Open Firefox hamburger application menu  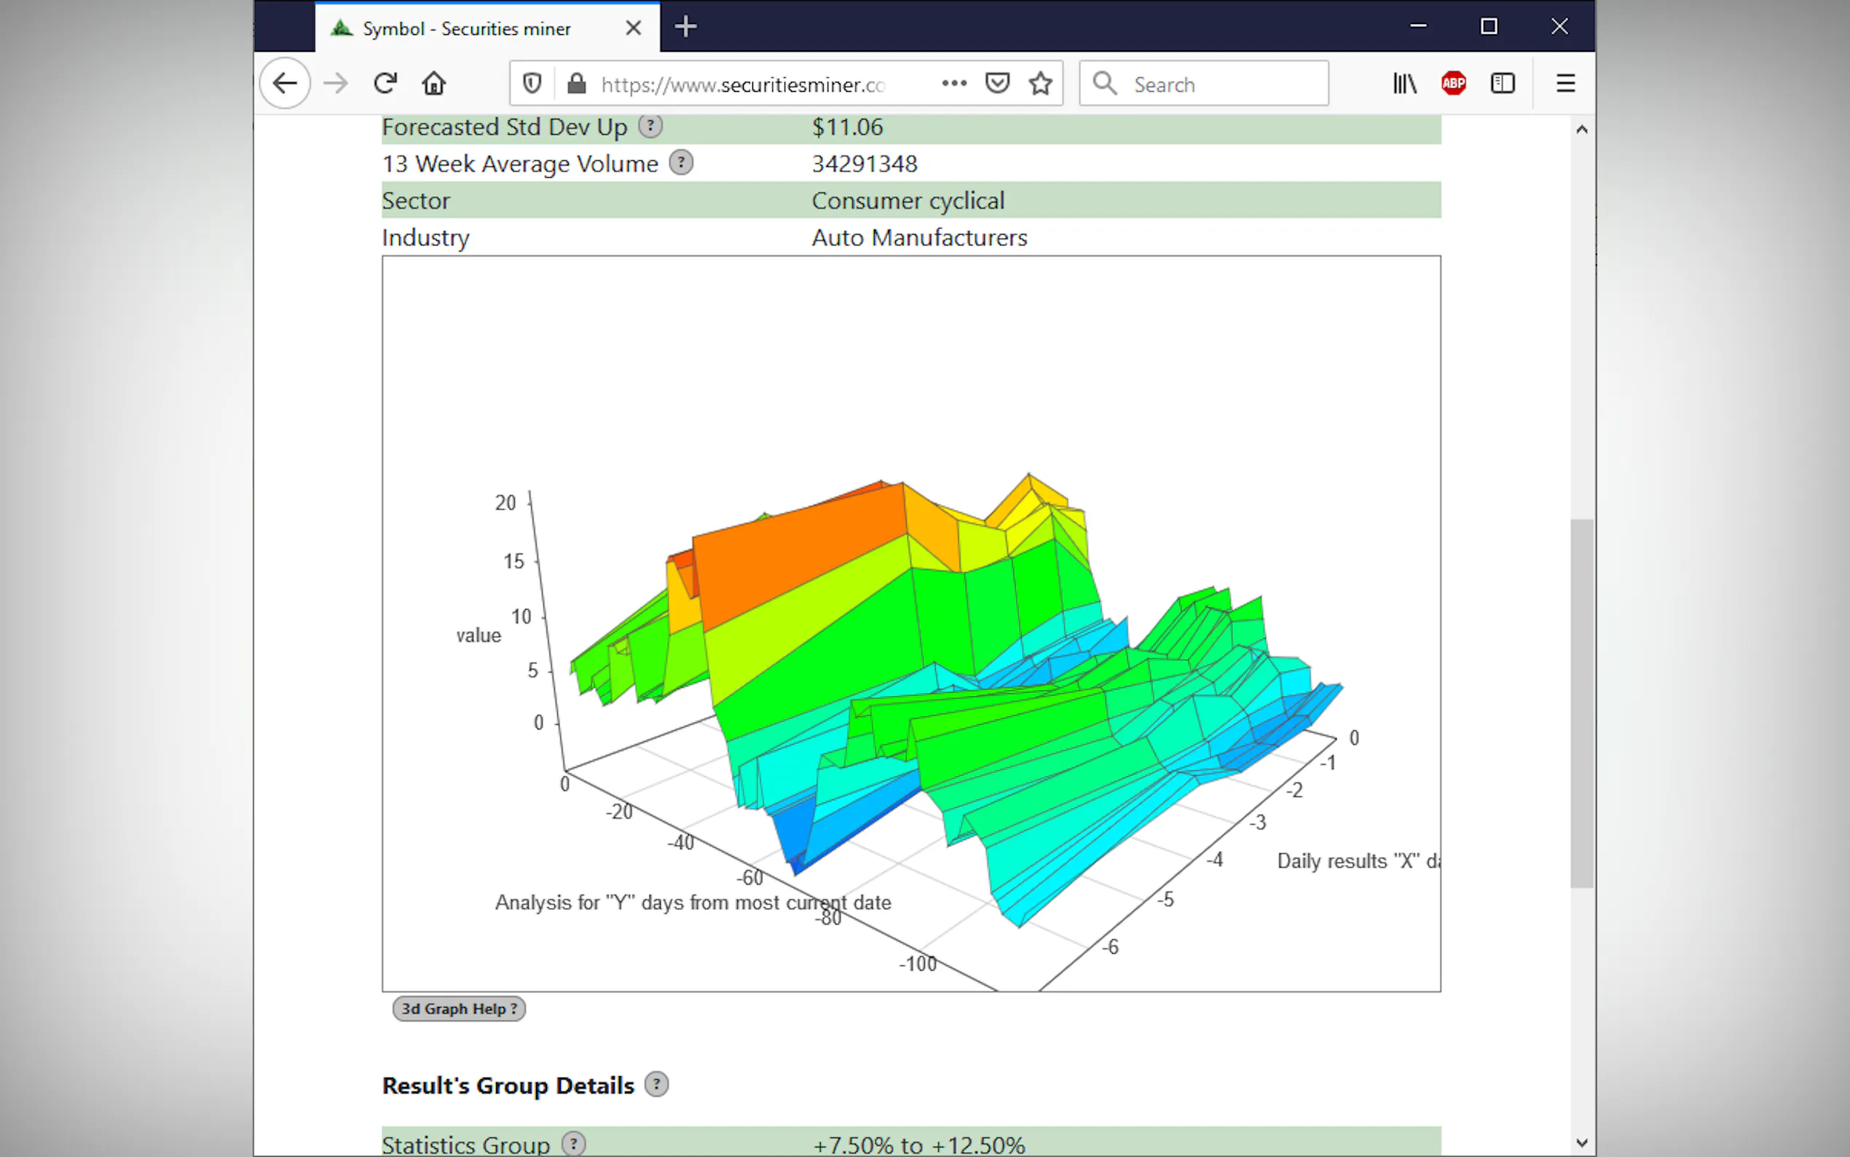click(x=1565, y=83)
